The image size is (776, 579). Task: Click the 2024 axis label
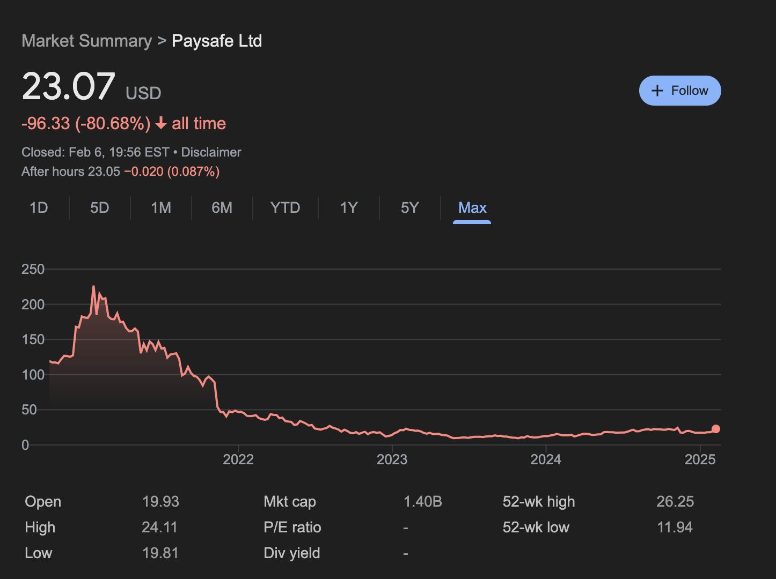click(x=546, y=459)
